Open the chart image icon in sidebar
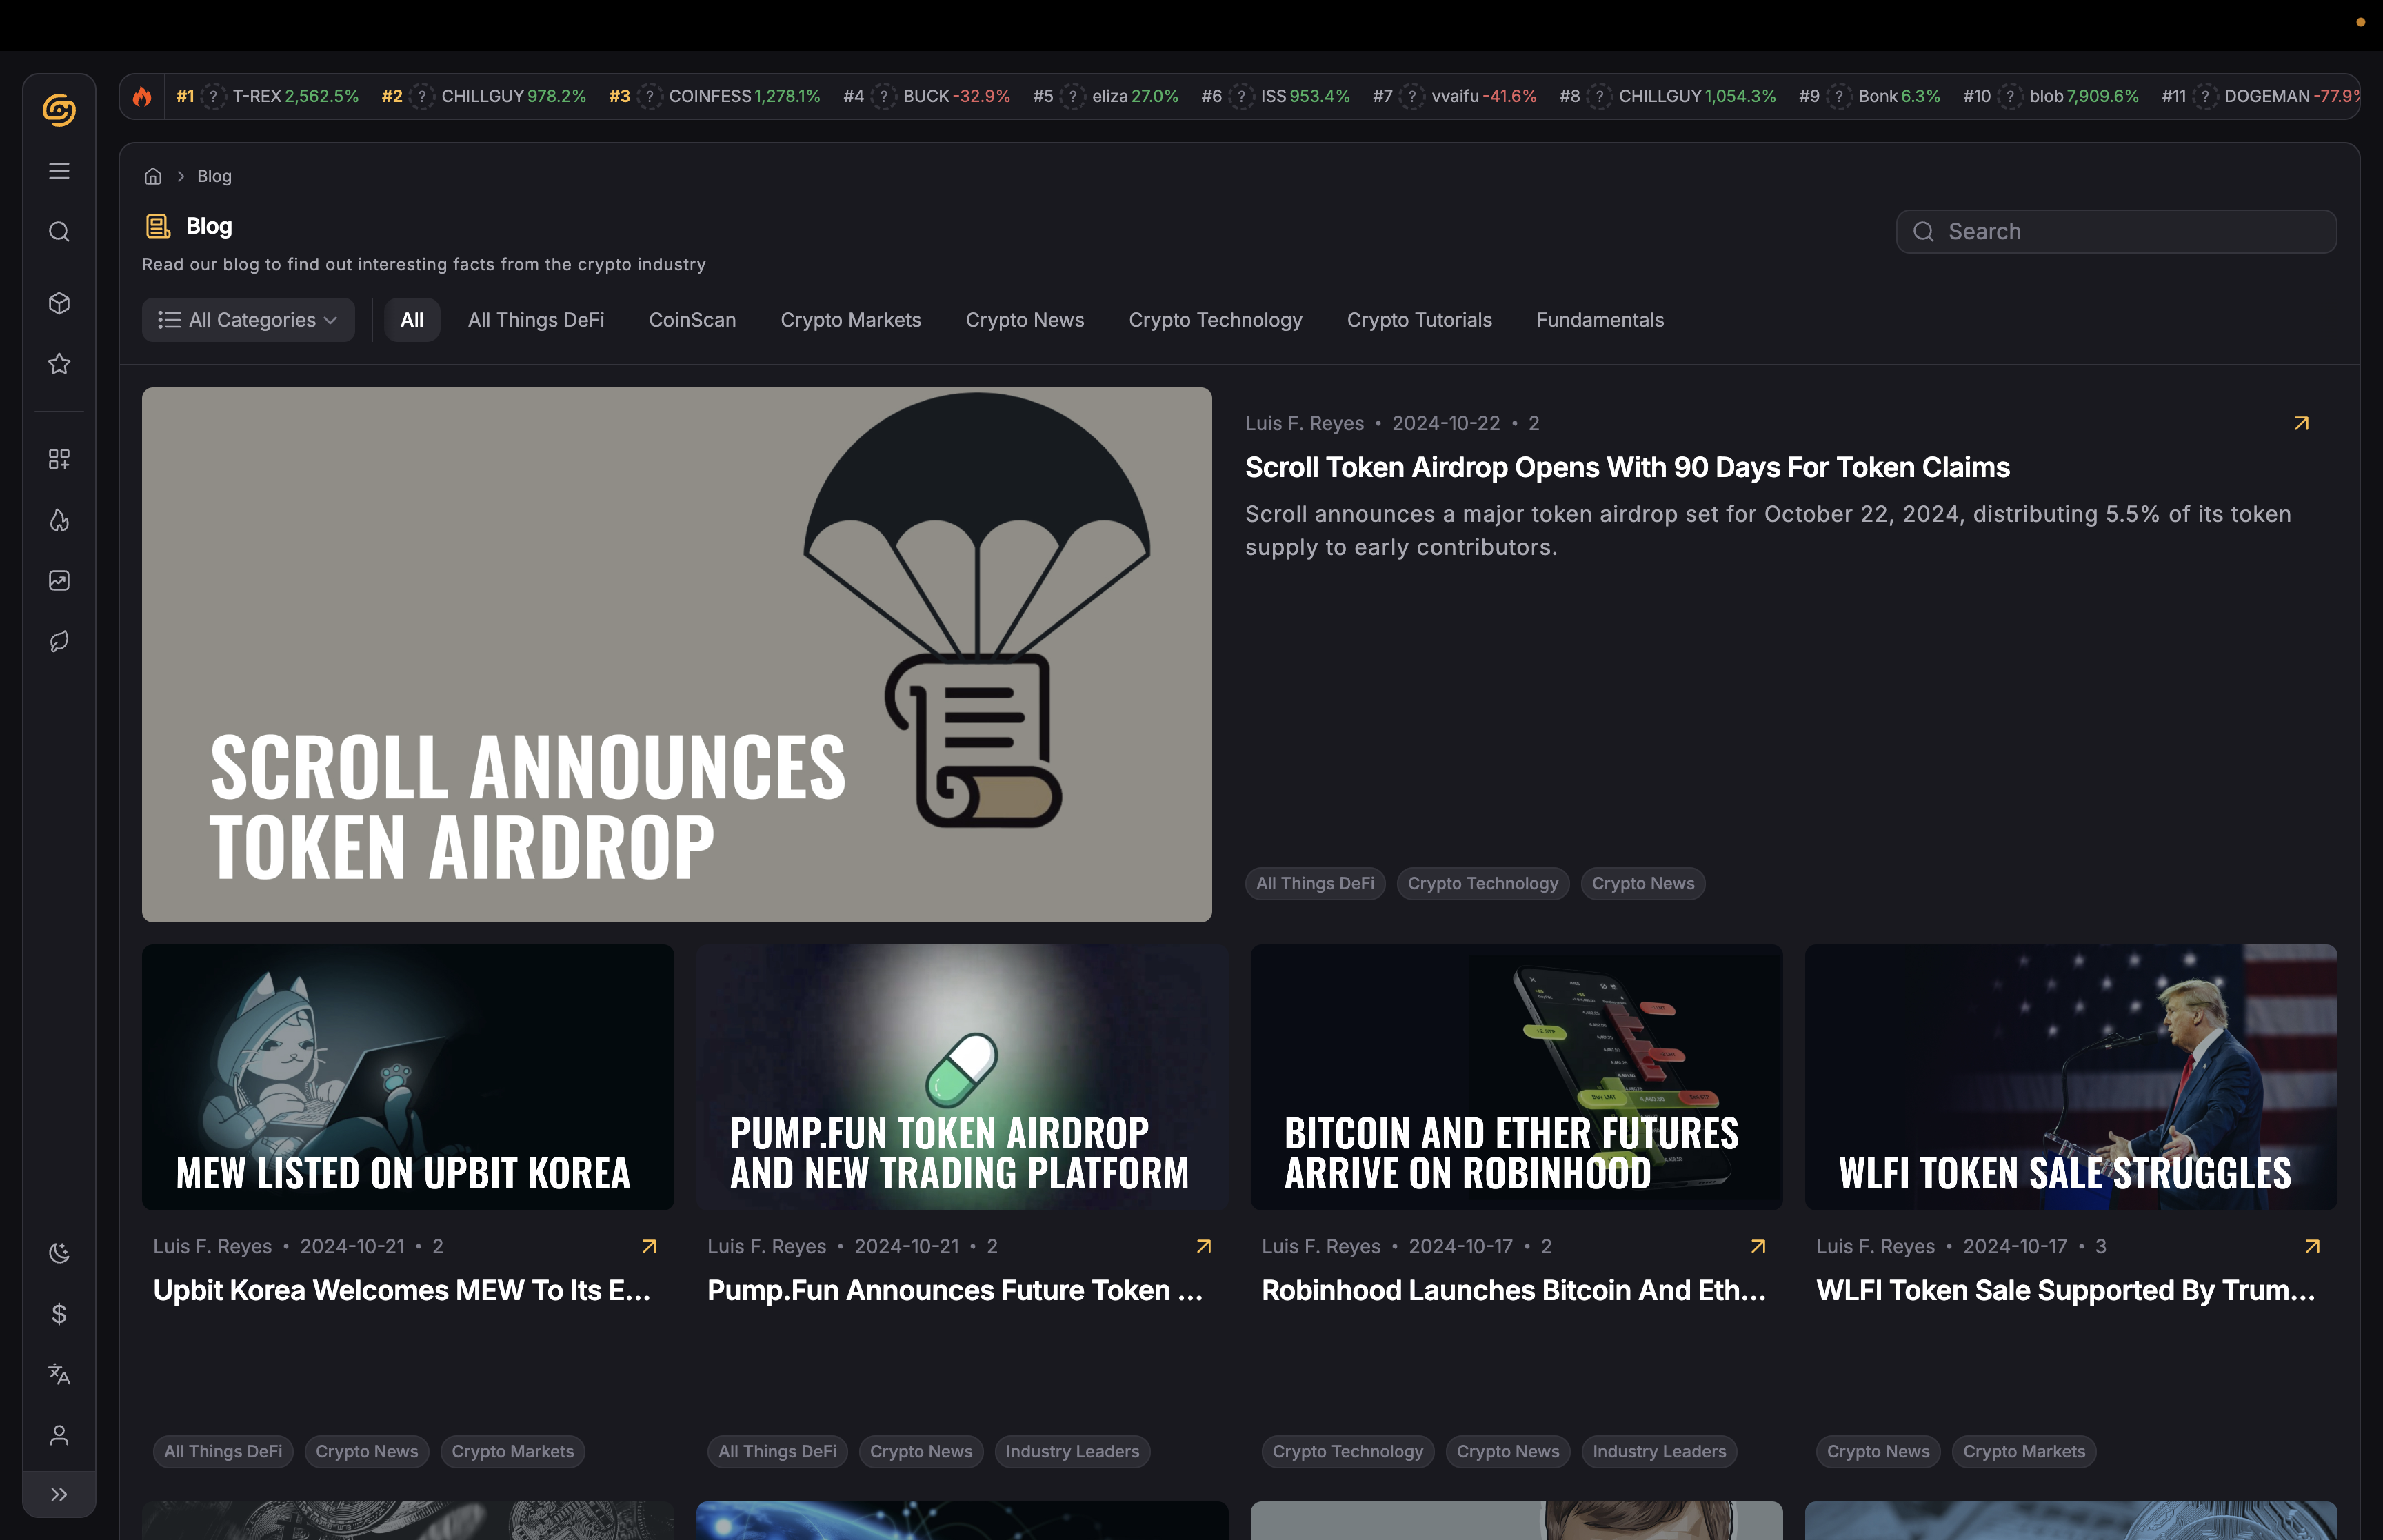 coord(59,581)
